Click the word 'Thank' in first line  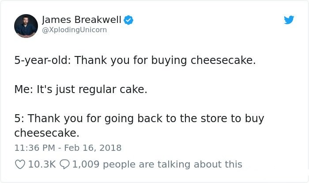pos(90,60)
